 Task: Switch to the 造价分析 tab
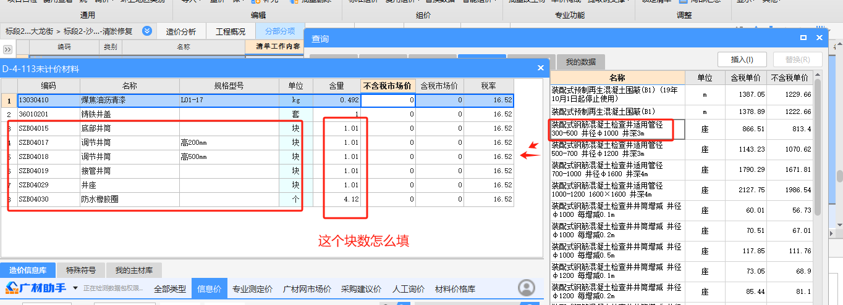click(181, 31)
